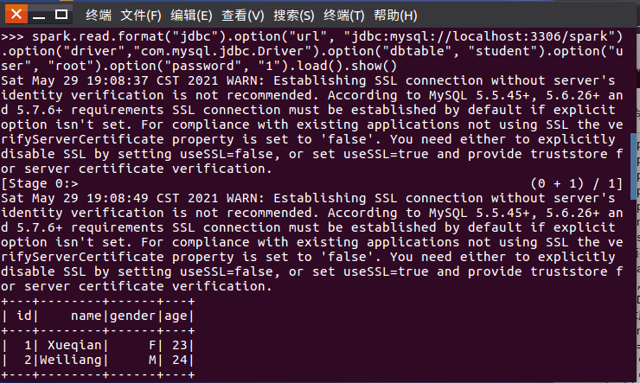Screen dimensions: 640x383
Task: Click the Weiliang row in the table output
Action: (98, 360)
